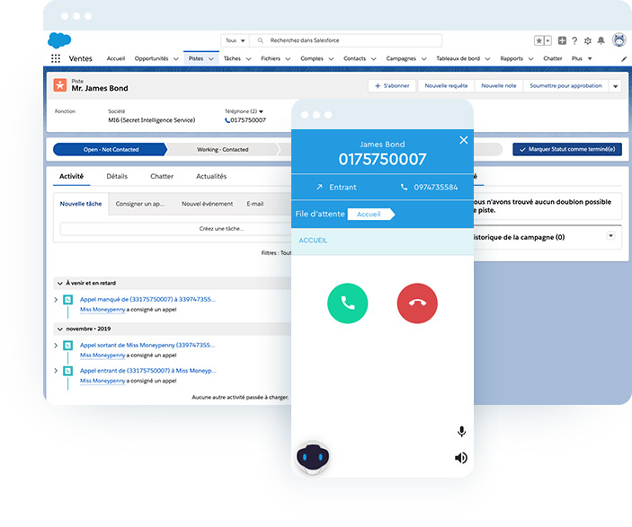Click the phone icon beside 0175750007
The height and width of the screenshot is (527, 632).
227,120
